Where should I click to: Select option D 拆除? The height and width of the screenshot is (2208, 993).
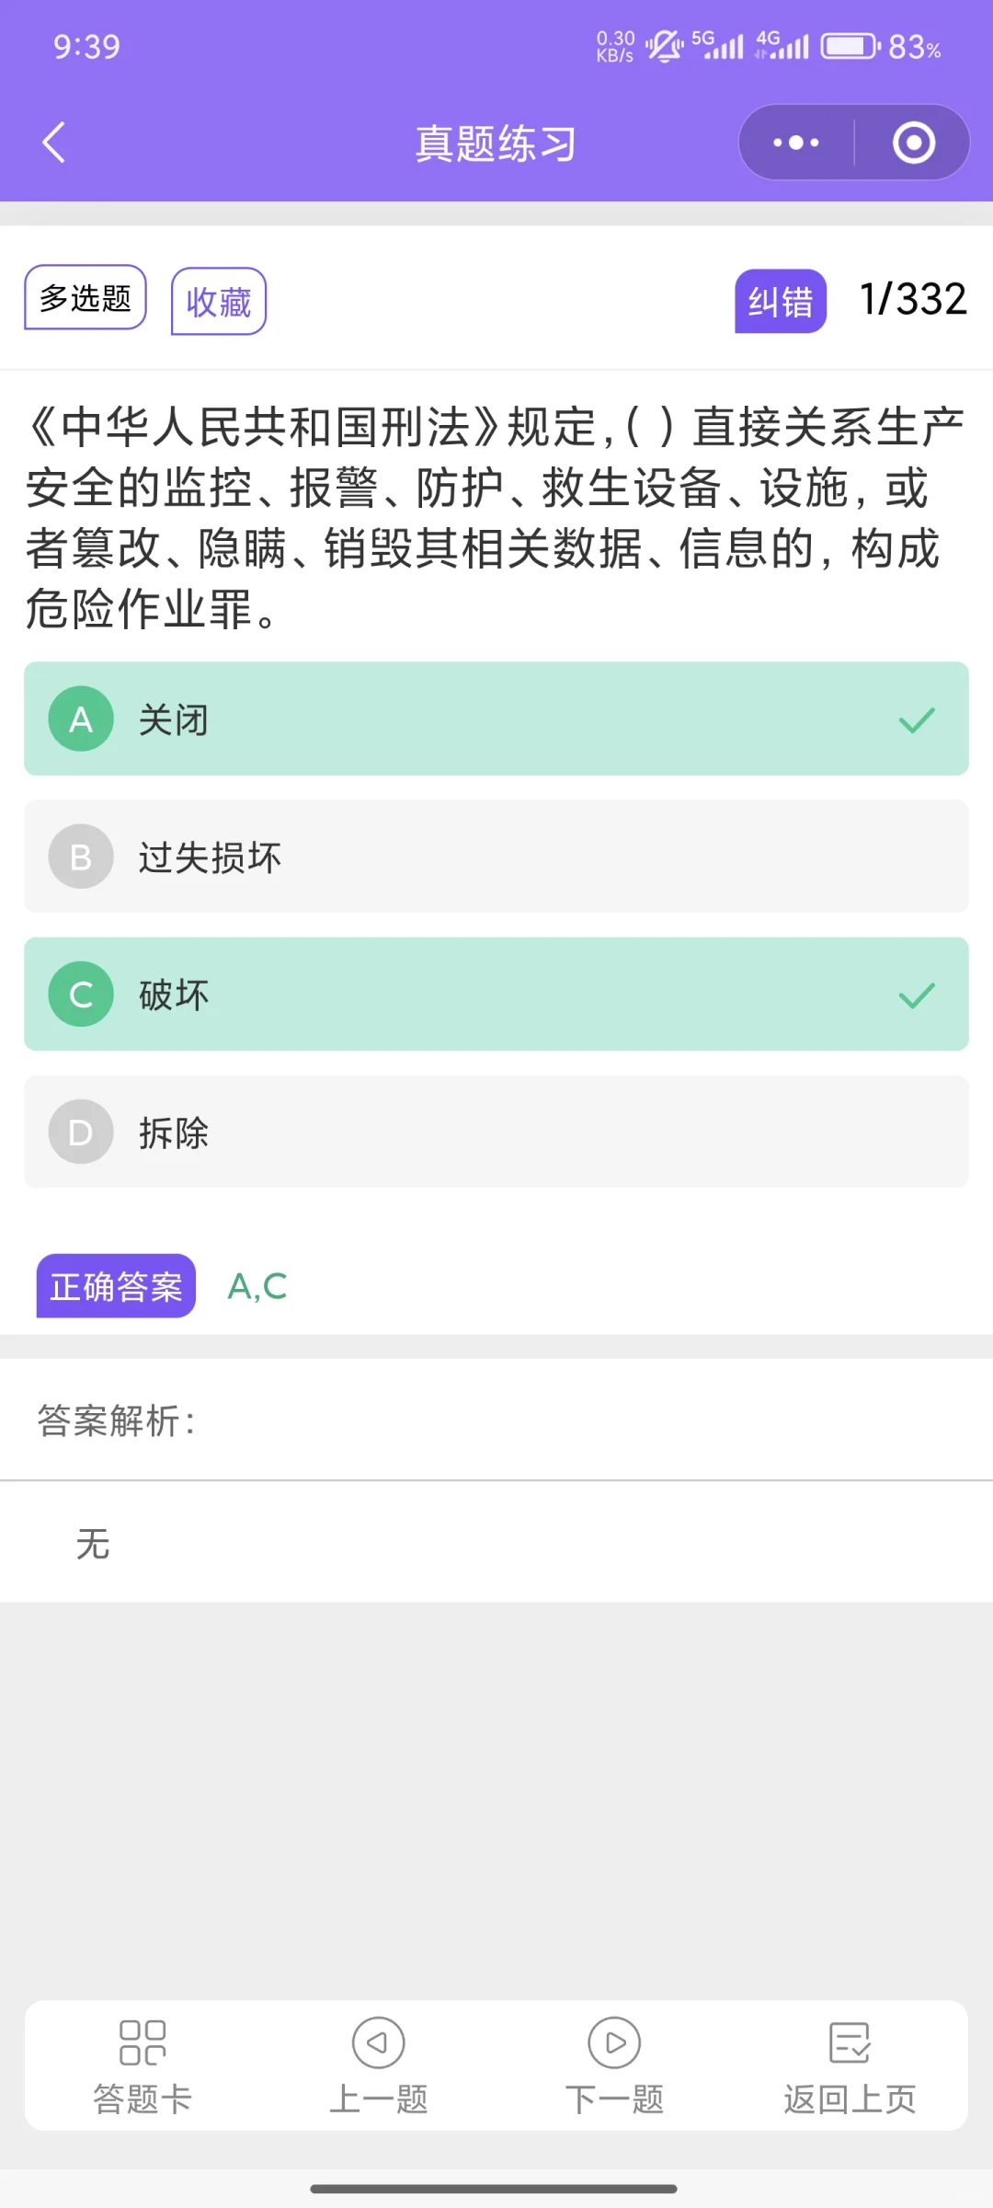(496, 1132)
